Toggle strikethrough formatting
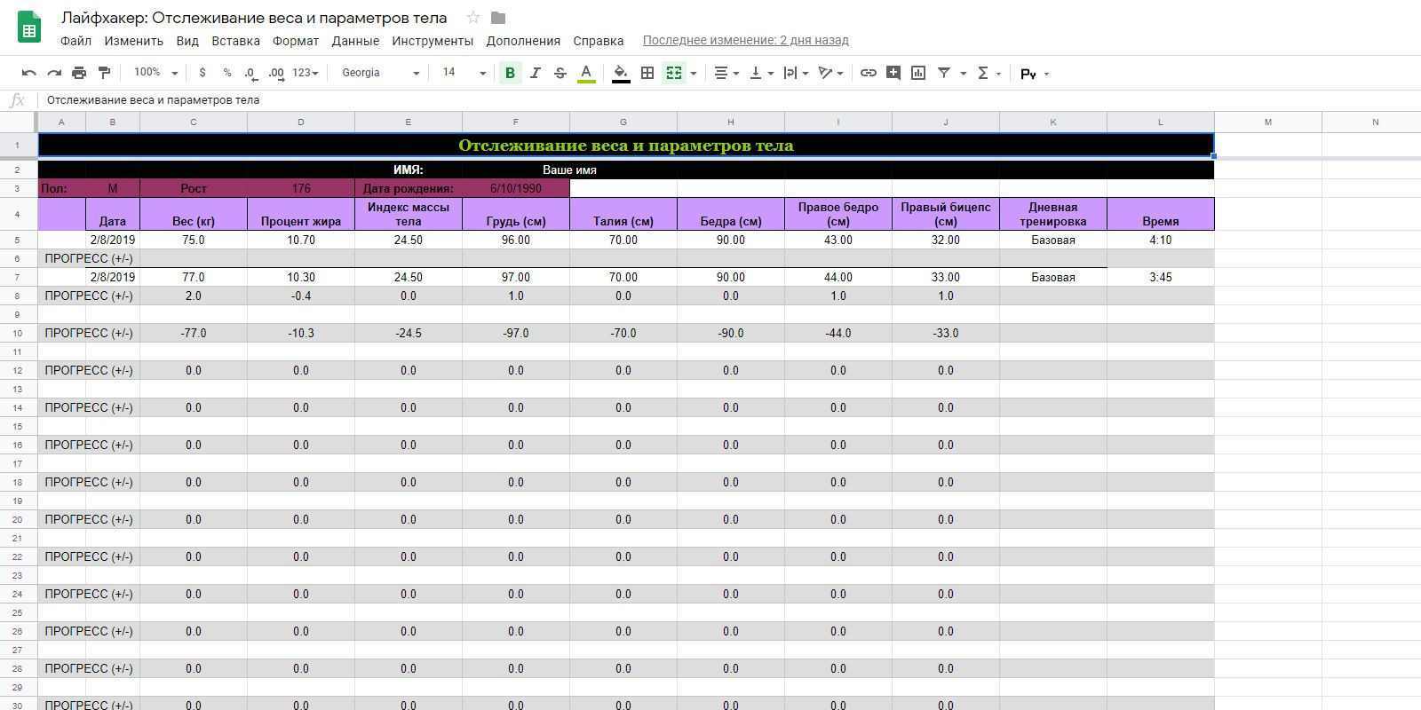The image size is (1421, 710). (x=560, y=73)
